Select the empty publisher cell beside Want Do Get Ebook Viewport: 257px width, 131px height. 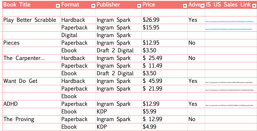click(119, 96)
